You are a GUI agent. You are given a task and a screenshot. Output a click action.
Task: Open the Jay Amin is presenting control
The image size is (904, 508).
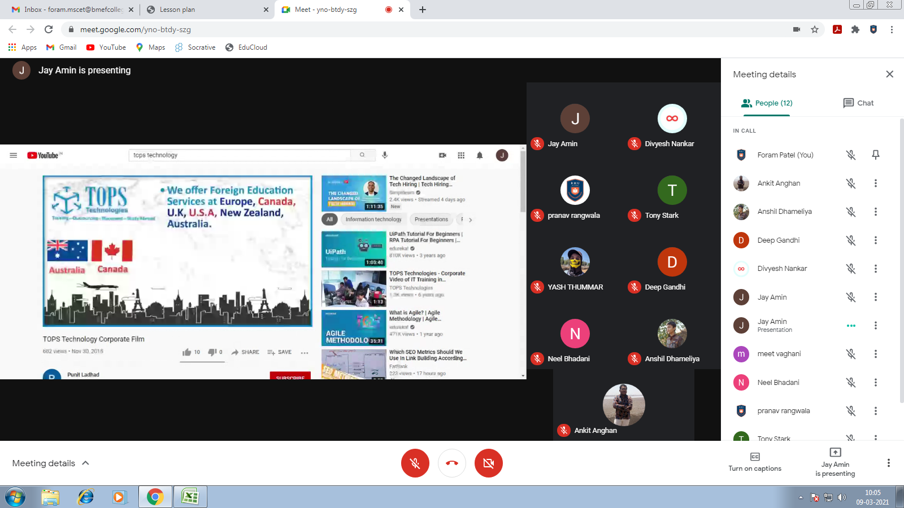tap(835, 462)
